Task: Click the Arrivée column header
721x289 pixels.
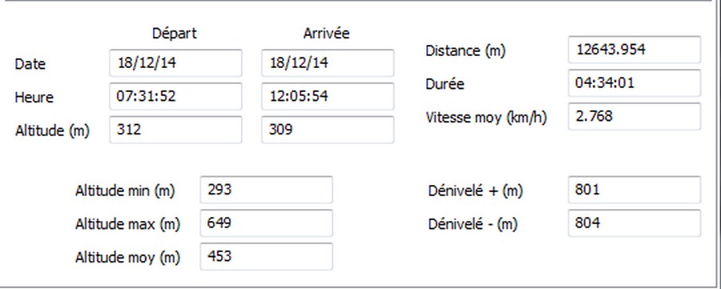Action: point(327,34)
